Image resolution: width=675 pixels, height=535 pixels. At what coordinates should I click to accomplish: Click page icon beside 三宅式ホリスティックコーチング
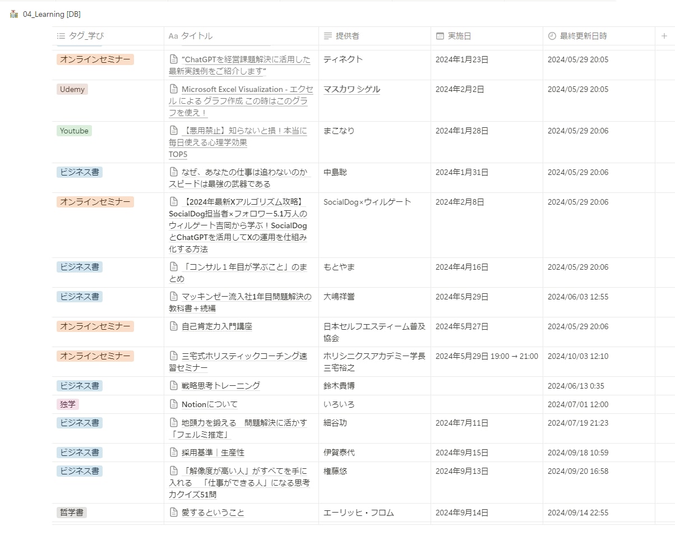(x=174, y=356)
